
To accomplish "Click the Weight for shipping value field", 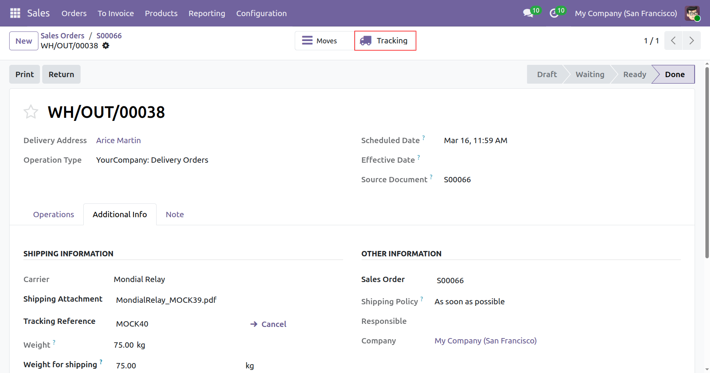I will [x=177, y=366].
